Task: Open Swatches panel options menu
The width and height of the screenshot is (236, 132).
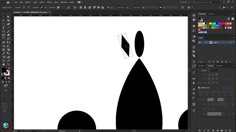Action: point(233,14)
